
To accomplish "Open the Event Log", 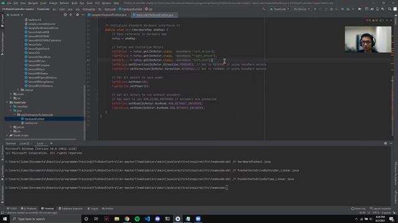I will [358, 209].
